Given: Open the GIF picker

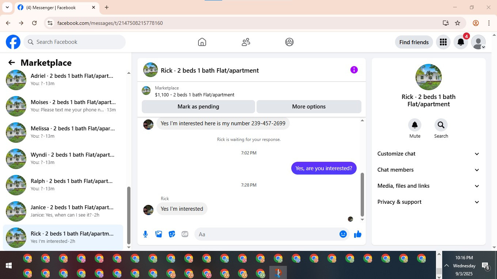Looking at the screenshot, I should 185,234.
